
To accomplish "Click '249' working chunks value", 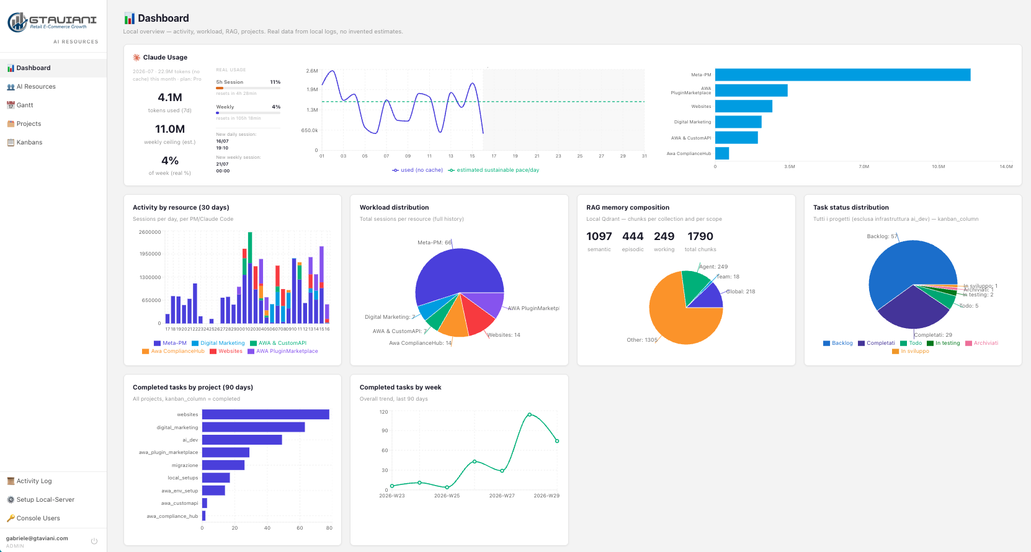I will pyautogui.click(x=664, y=236).
